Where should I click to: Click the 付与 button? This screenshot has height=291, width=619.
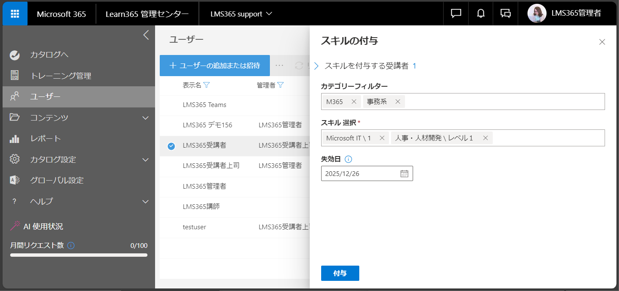pos(340,273)
